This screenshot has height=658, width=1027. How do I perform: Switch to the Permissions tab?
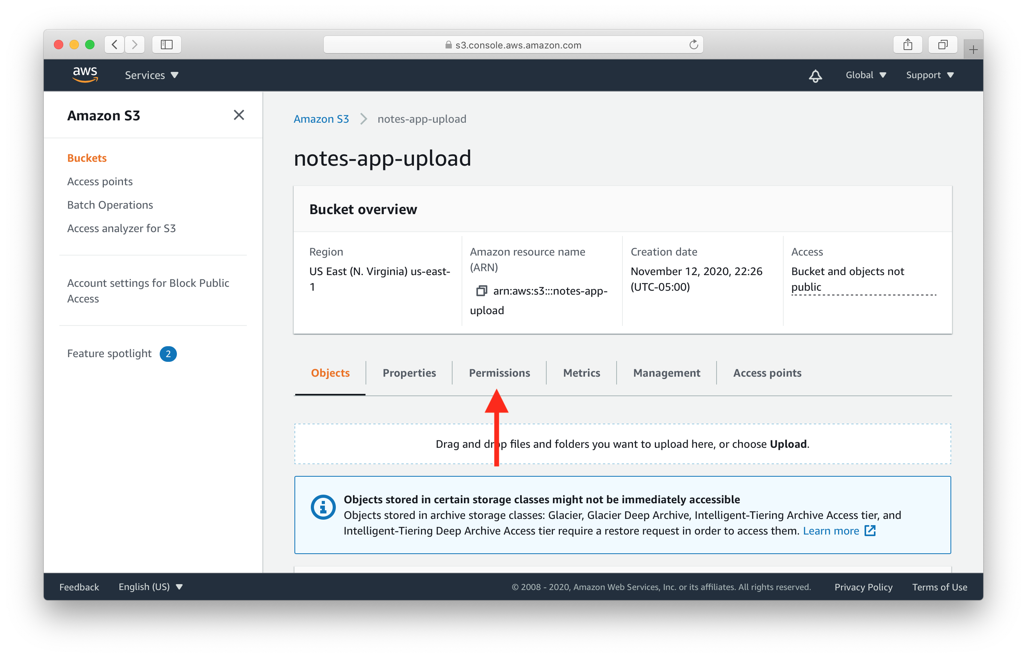(x=499, y=373)
